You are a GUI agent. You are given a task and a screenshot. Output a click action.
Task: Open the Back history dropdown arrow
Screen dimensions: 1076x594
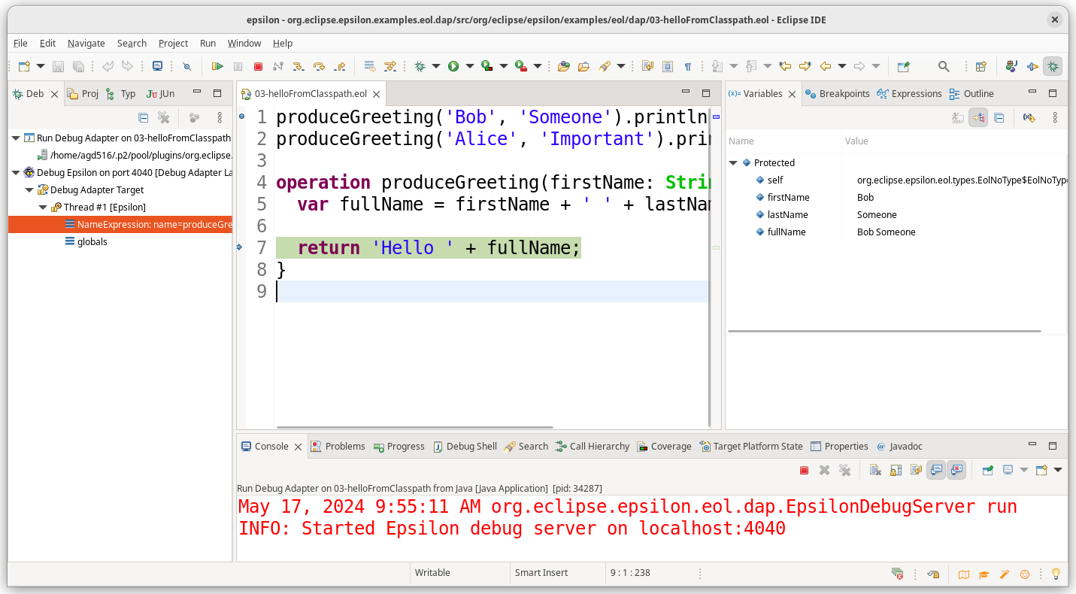pos(842,66)
